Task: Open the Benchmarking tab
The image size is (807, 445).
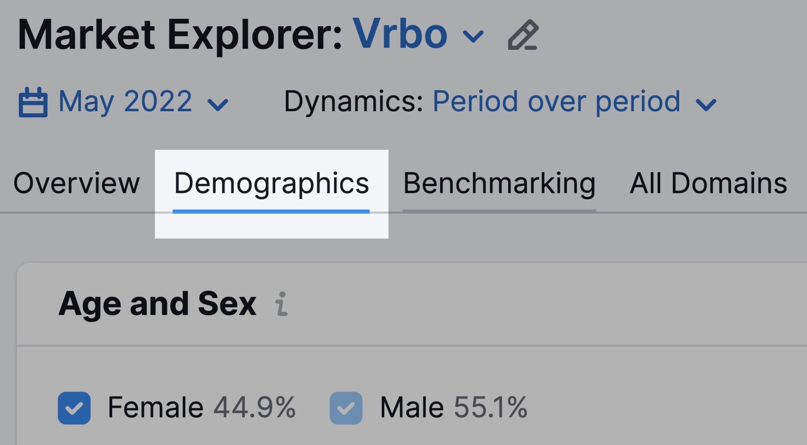Action: (499, 184)
